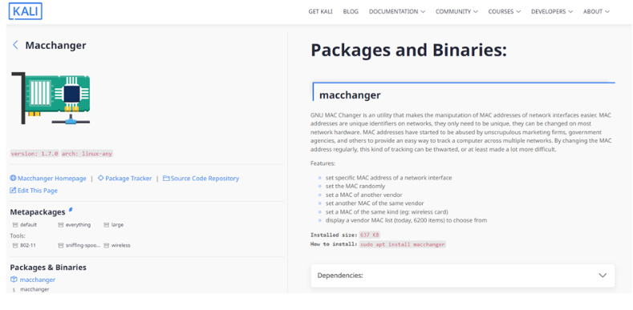
Task: Select the large metapackage
Action: (117, 224)
